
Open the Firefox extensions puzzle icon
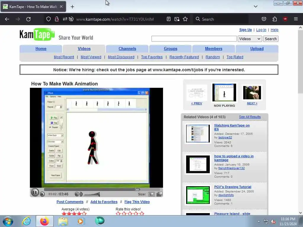pyautogui.click(x=275, y=19)
